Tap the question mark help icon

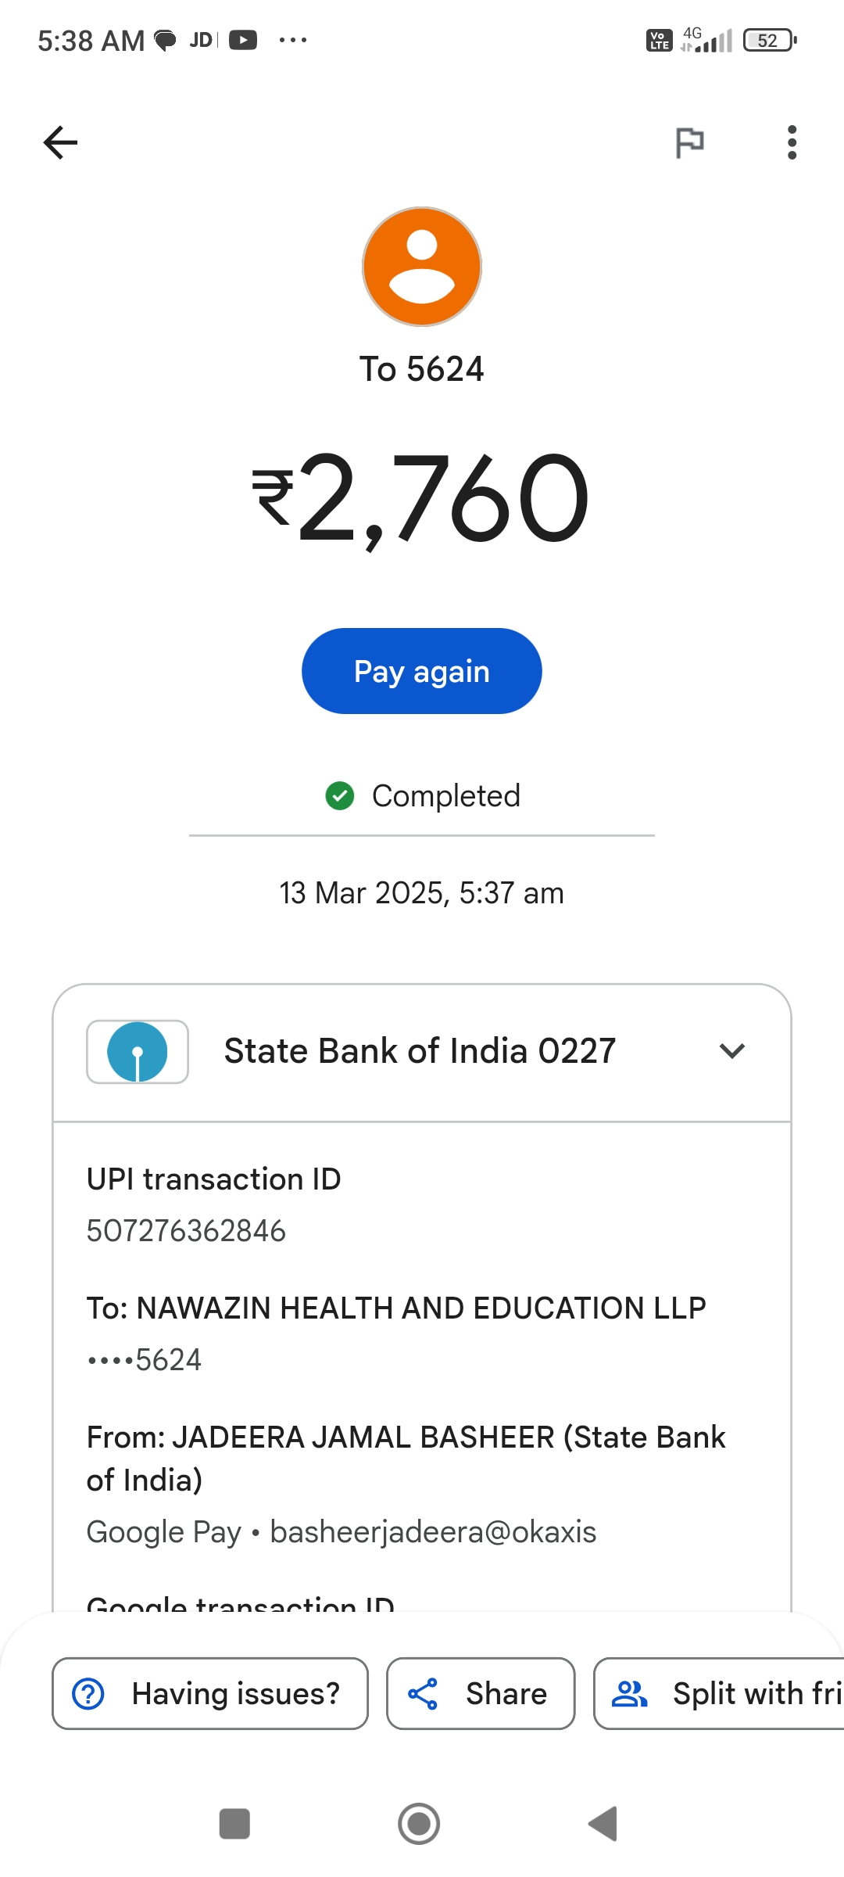click(88, 1694)
